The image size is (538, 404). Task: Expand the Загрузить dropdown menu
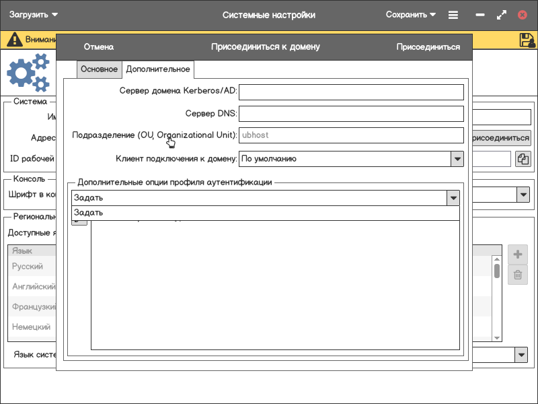tap(33, 15)
